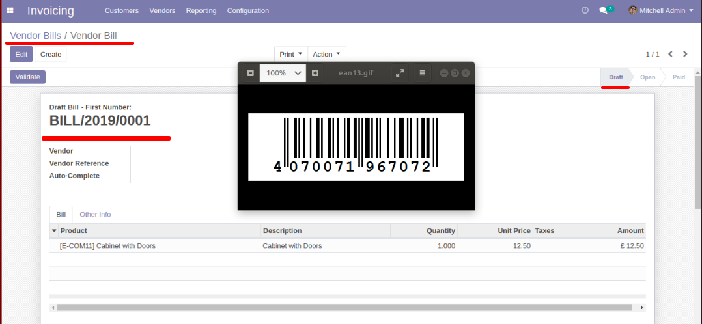Screen dimensions: 702x324
Task: Expand the Print dropdown
Action: click(x=291, y=54)
